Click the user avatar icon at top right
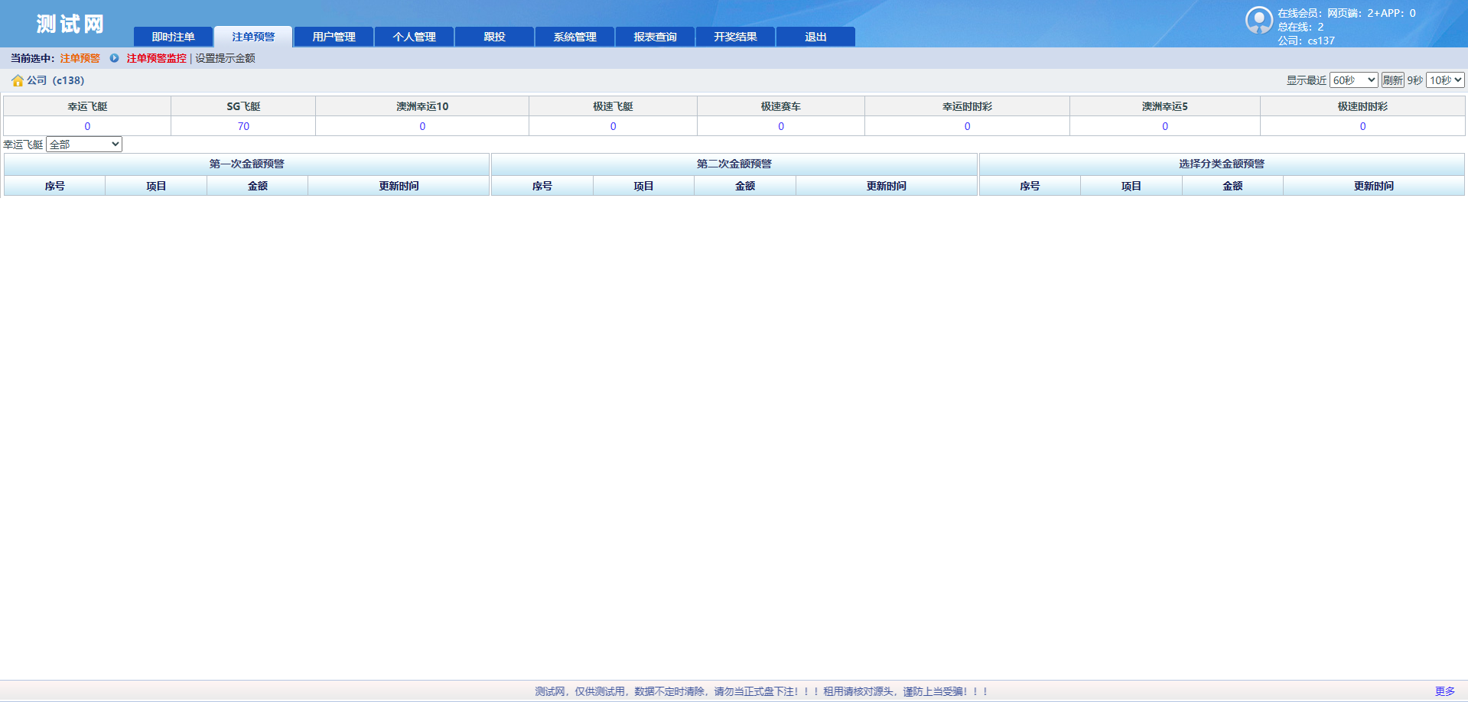Image resolution: width=1468 pixels, height=702 pixels. coord(1258,20)
